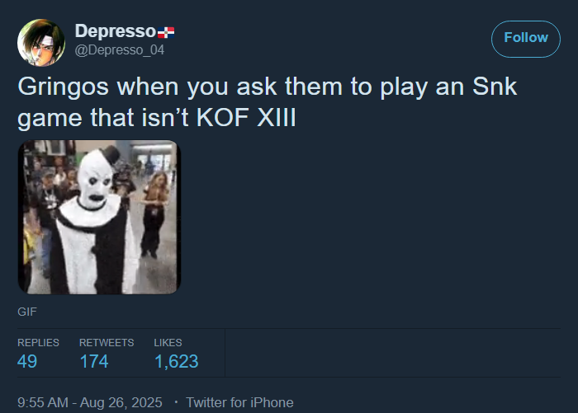Click the GIF label under the media
Screen dimensions: 578x413
click(27, 312)
